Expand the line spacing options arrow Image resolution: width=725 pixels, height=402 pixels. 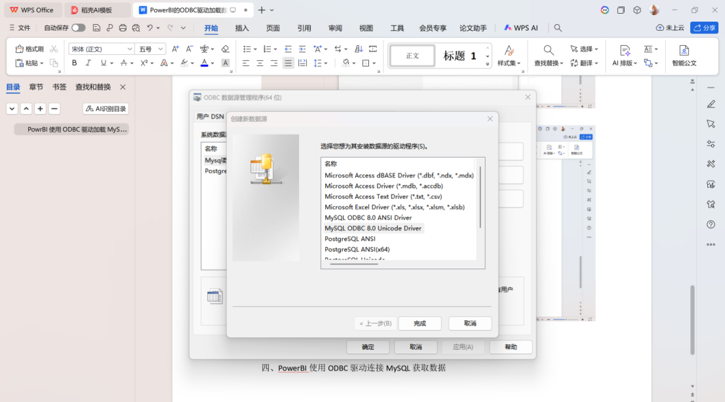326,64
